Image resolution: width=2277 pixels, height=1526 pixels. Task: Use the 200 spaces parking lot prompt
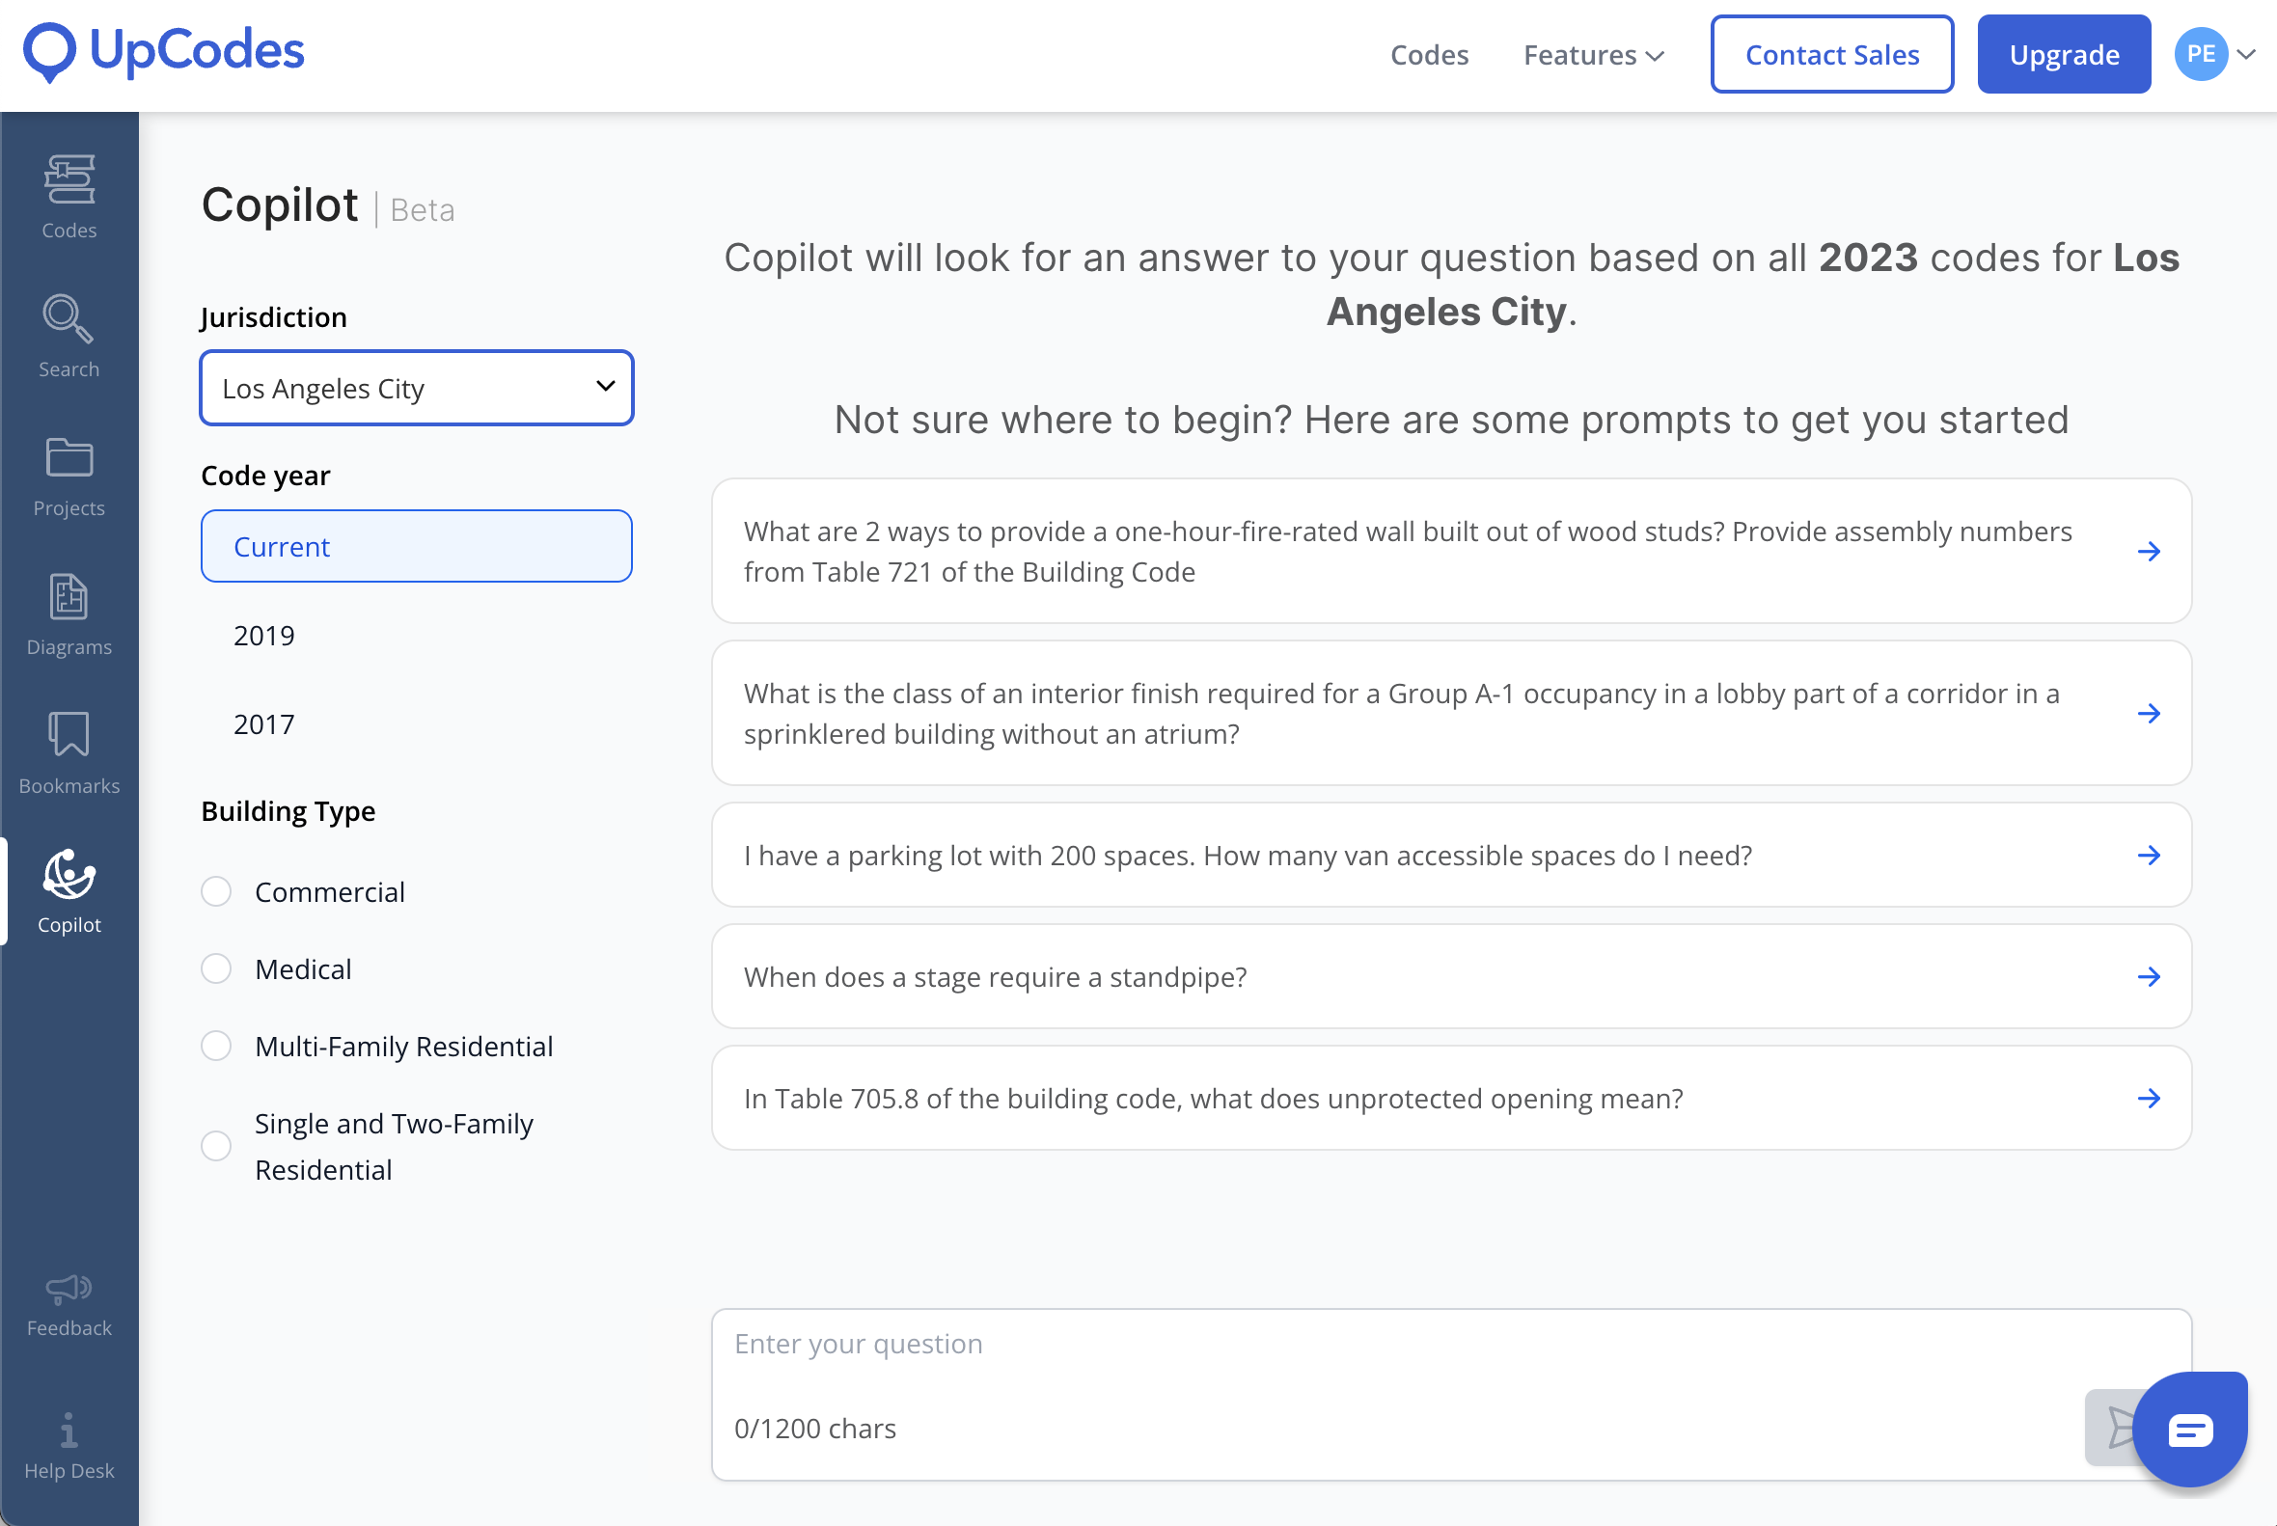pos(1451,856)
